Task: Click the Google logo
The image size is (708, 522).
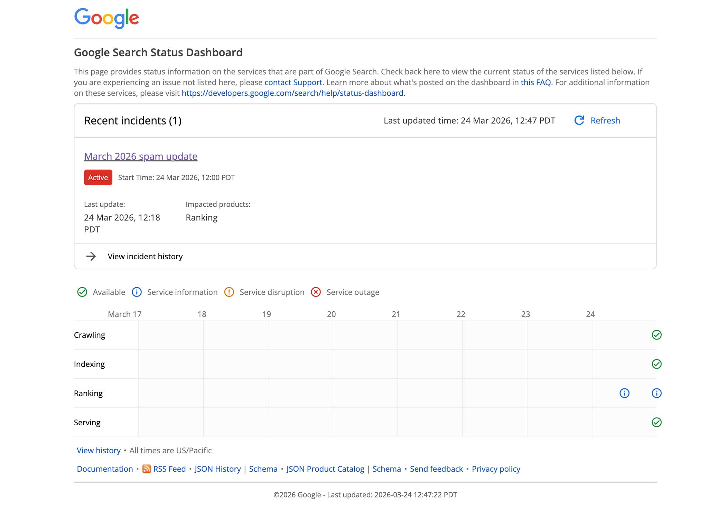Action: tap(106, 18)
